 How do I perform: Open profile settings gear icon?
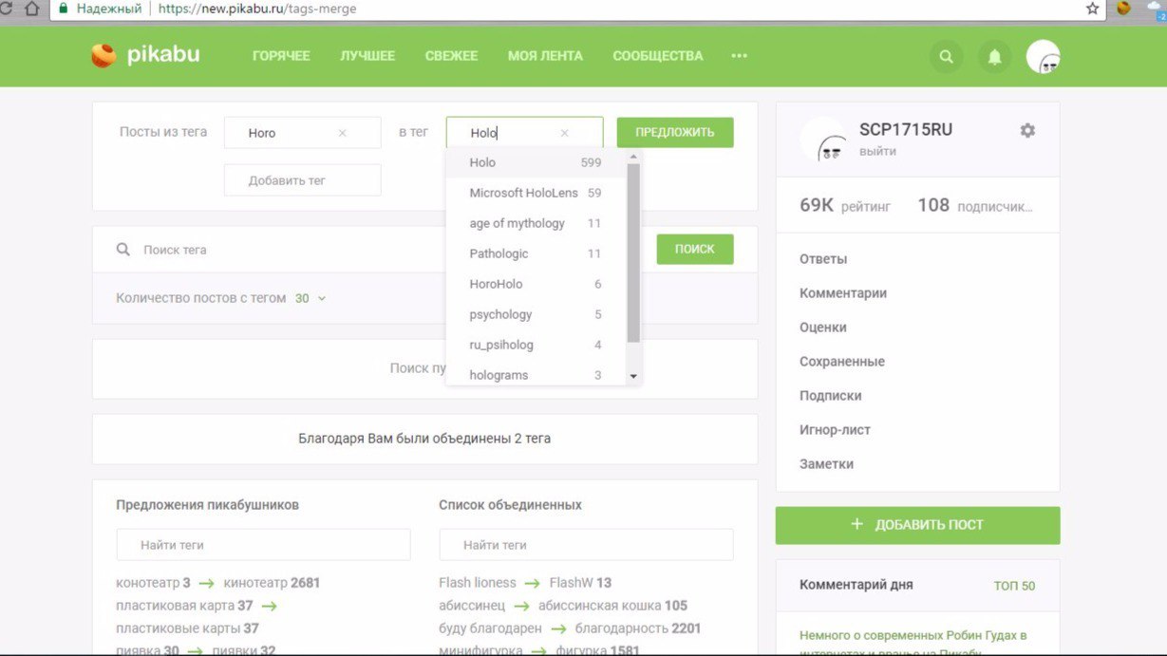[x=1027, y=131]
